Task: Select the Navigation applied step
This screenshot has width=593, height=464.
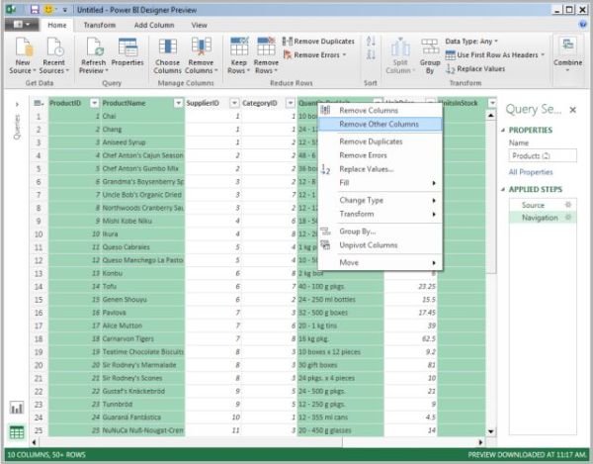Action: click(x=539, y=218)
